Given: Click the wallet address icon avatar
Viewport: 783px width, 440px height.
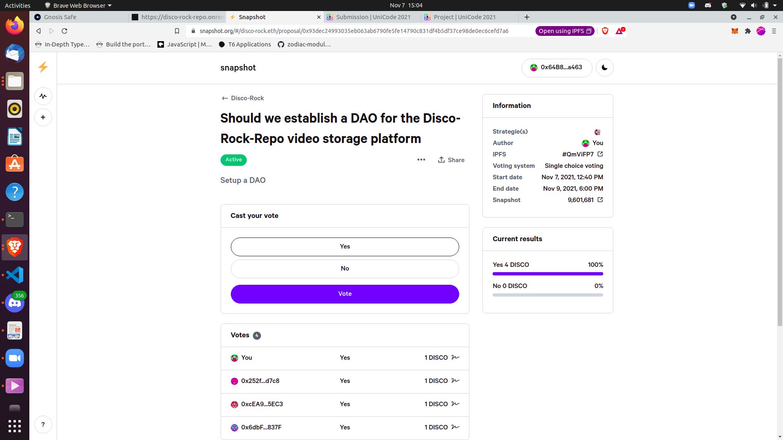Looking at the screenshot, I should click(x=533, y=68).
